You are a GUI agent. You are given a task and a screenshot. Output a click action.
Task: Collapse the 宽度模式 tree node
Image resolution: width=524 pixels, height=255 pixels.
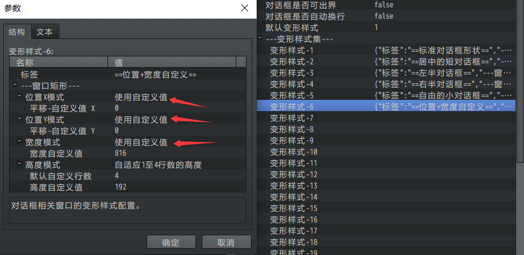click(x=19, y=141)
